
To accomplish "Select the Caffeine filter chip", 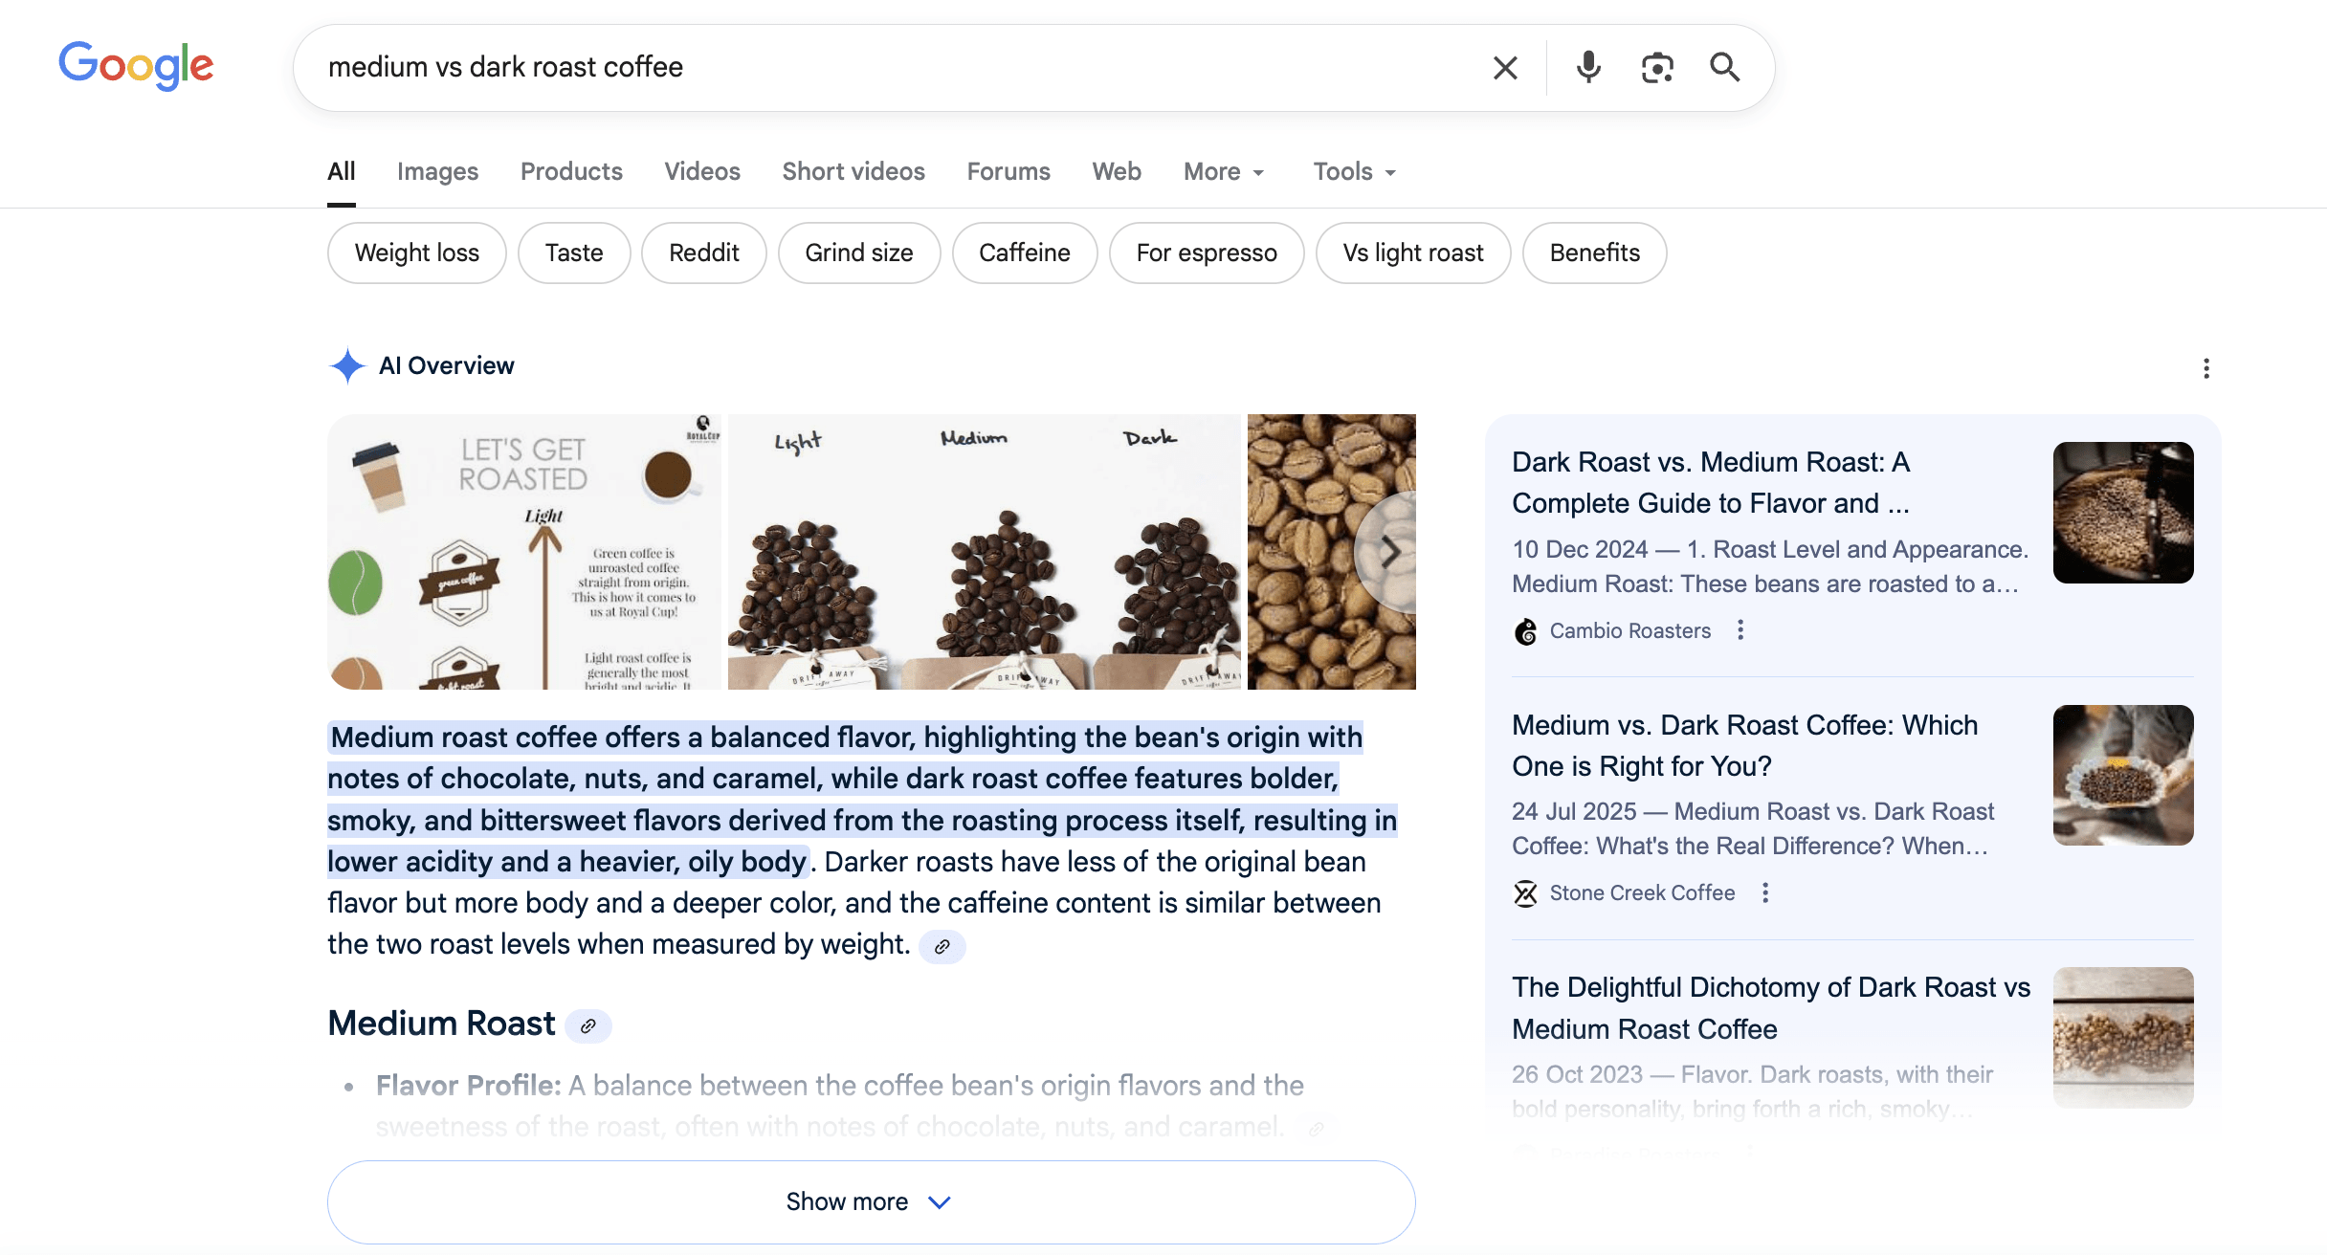I will 1024,253.
